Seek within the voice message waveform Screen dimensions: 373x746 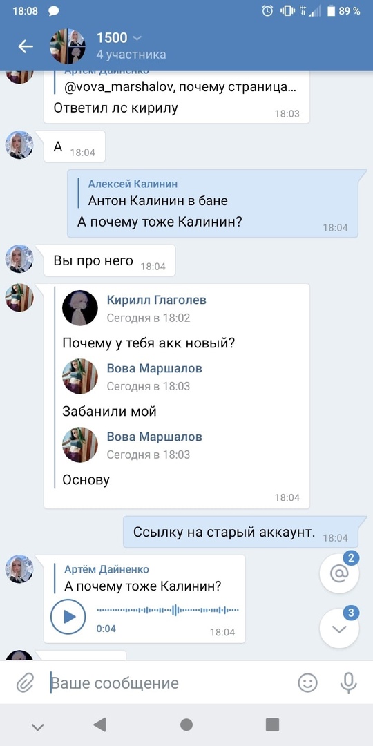click(168, 610)
